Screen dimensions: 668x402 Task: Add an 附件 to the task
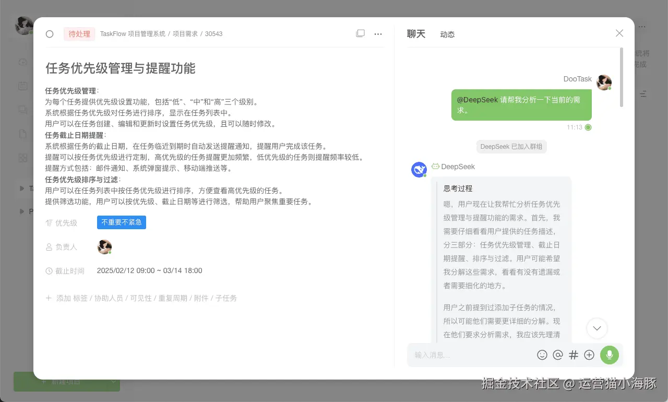pyautogui.click(x=201, y=298)
